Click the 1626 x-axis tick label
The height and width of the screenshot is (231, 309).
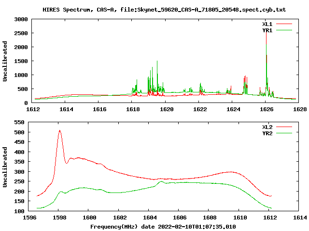(267, 109)
